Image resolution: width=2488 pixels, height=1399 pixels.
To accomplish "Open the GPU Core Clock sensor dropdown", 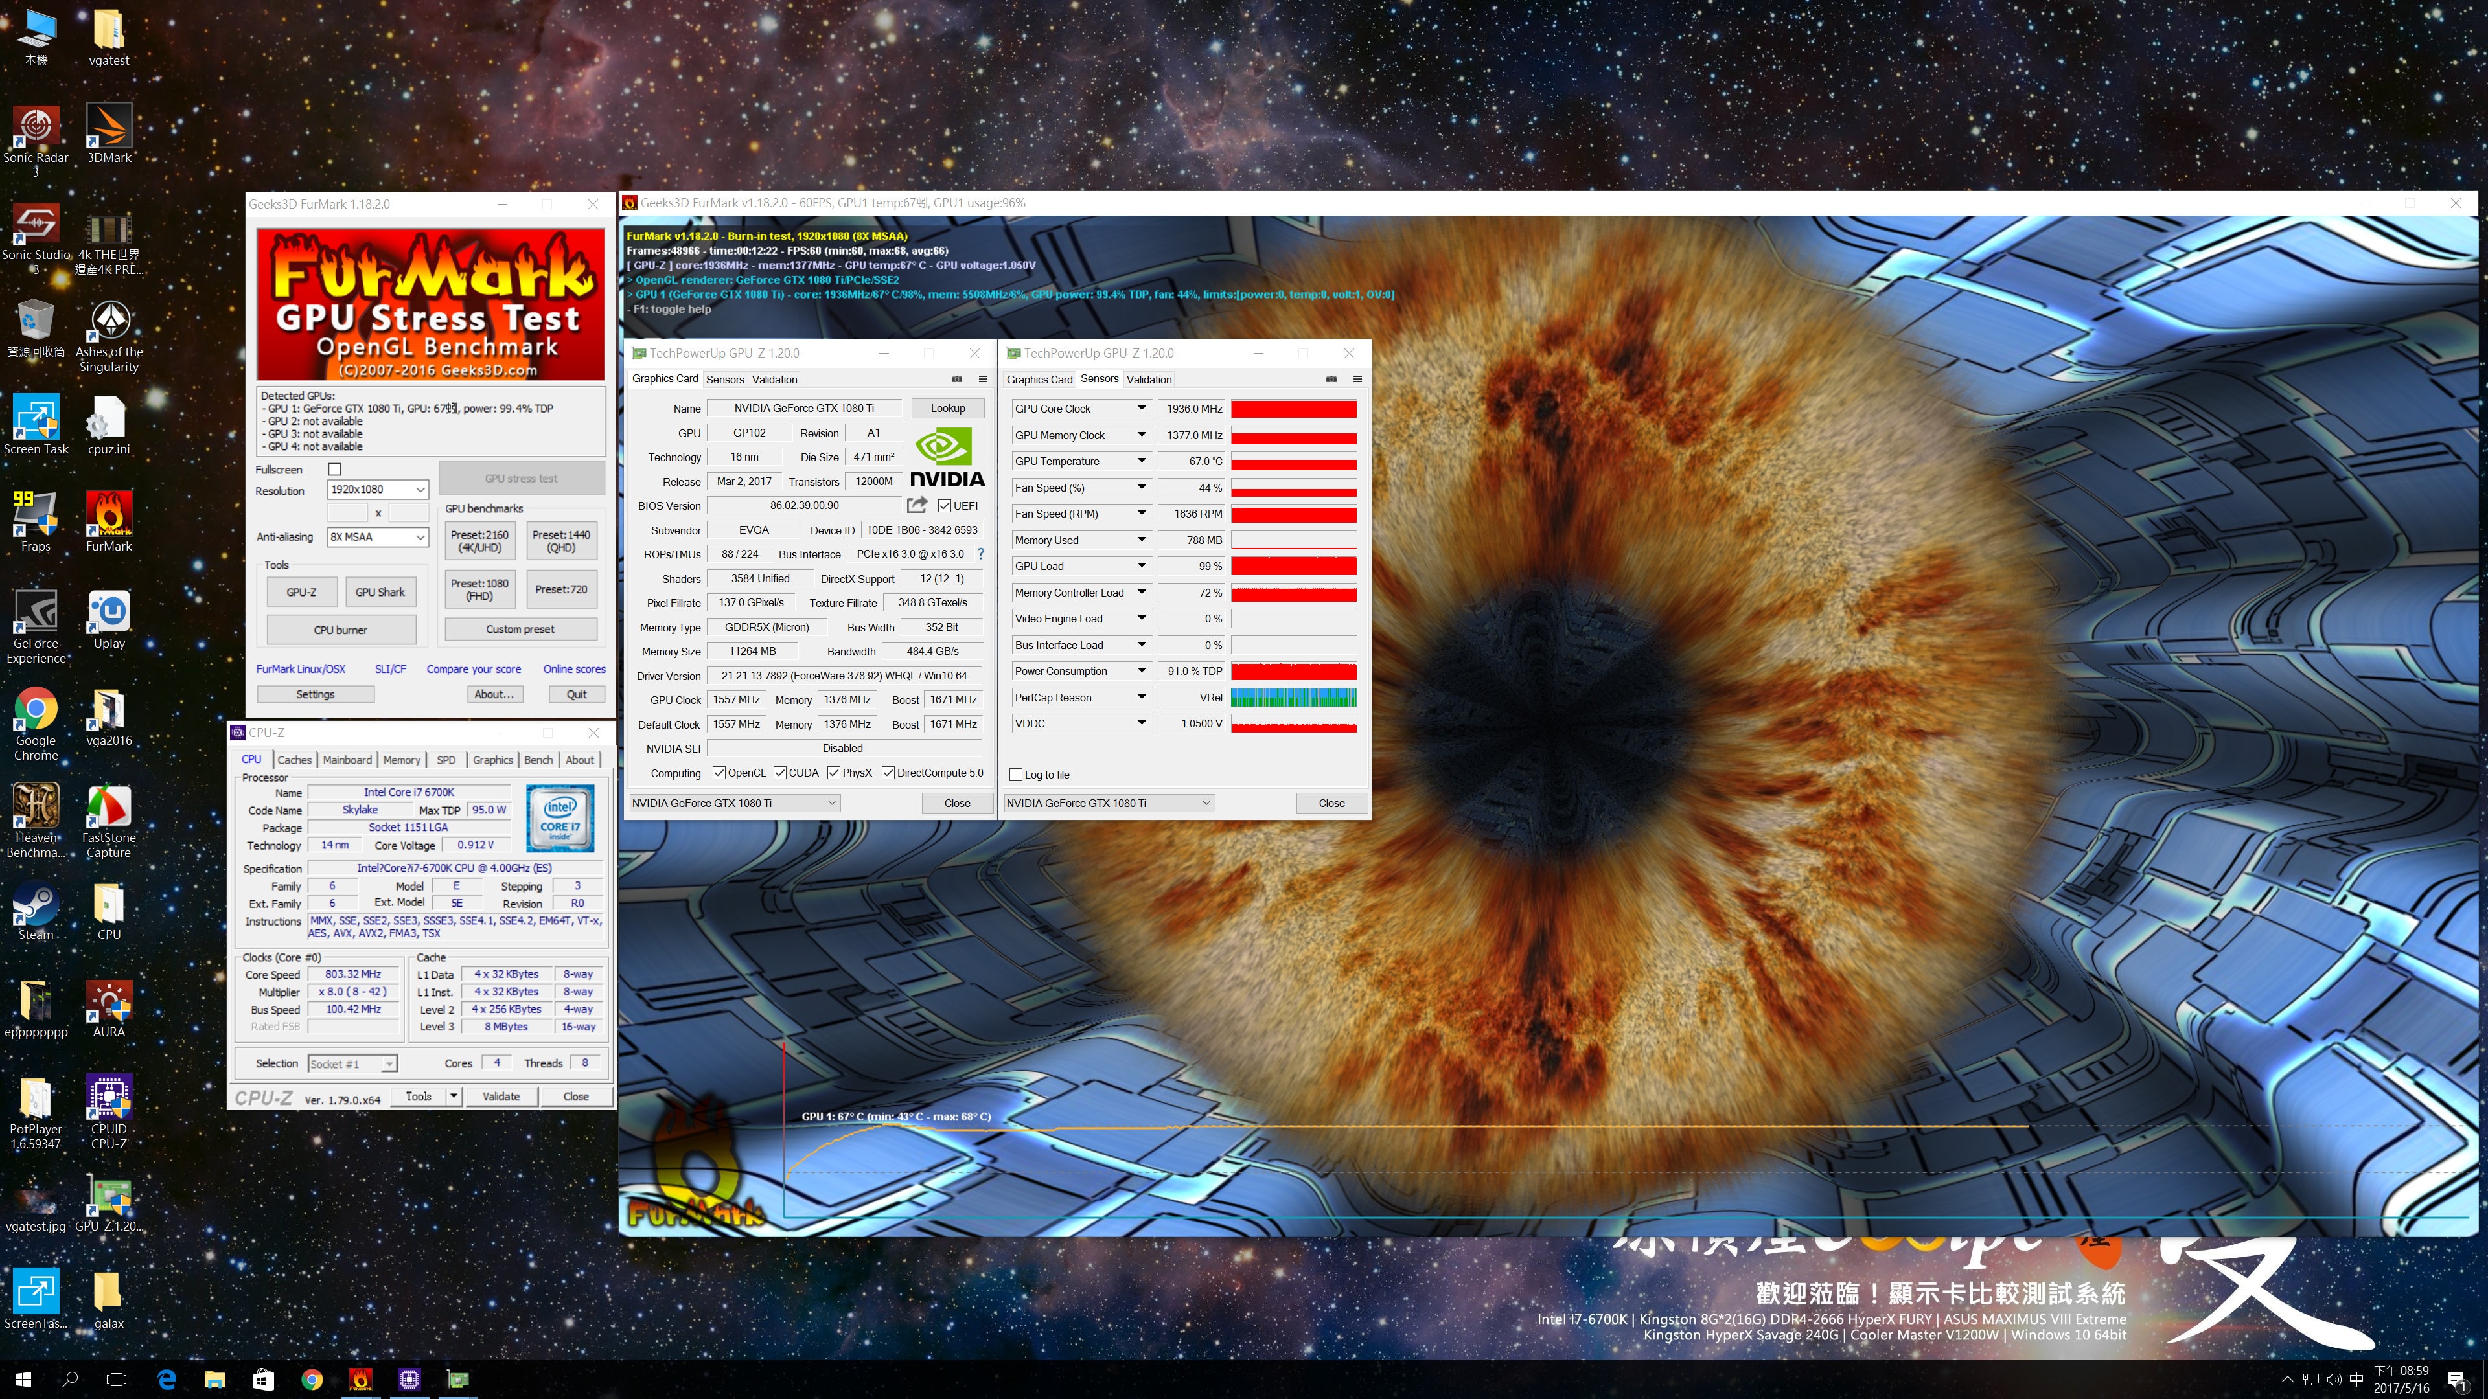I will coord(1140,409).
